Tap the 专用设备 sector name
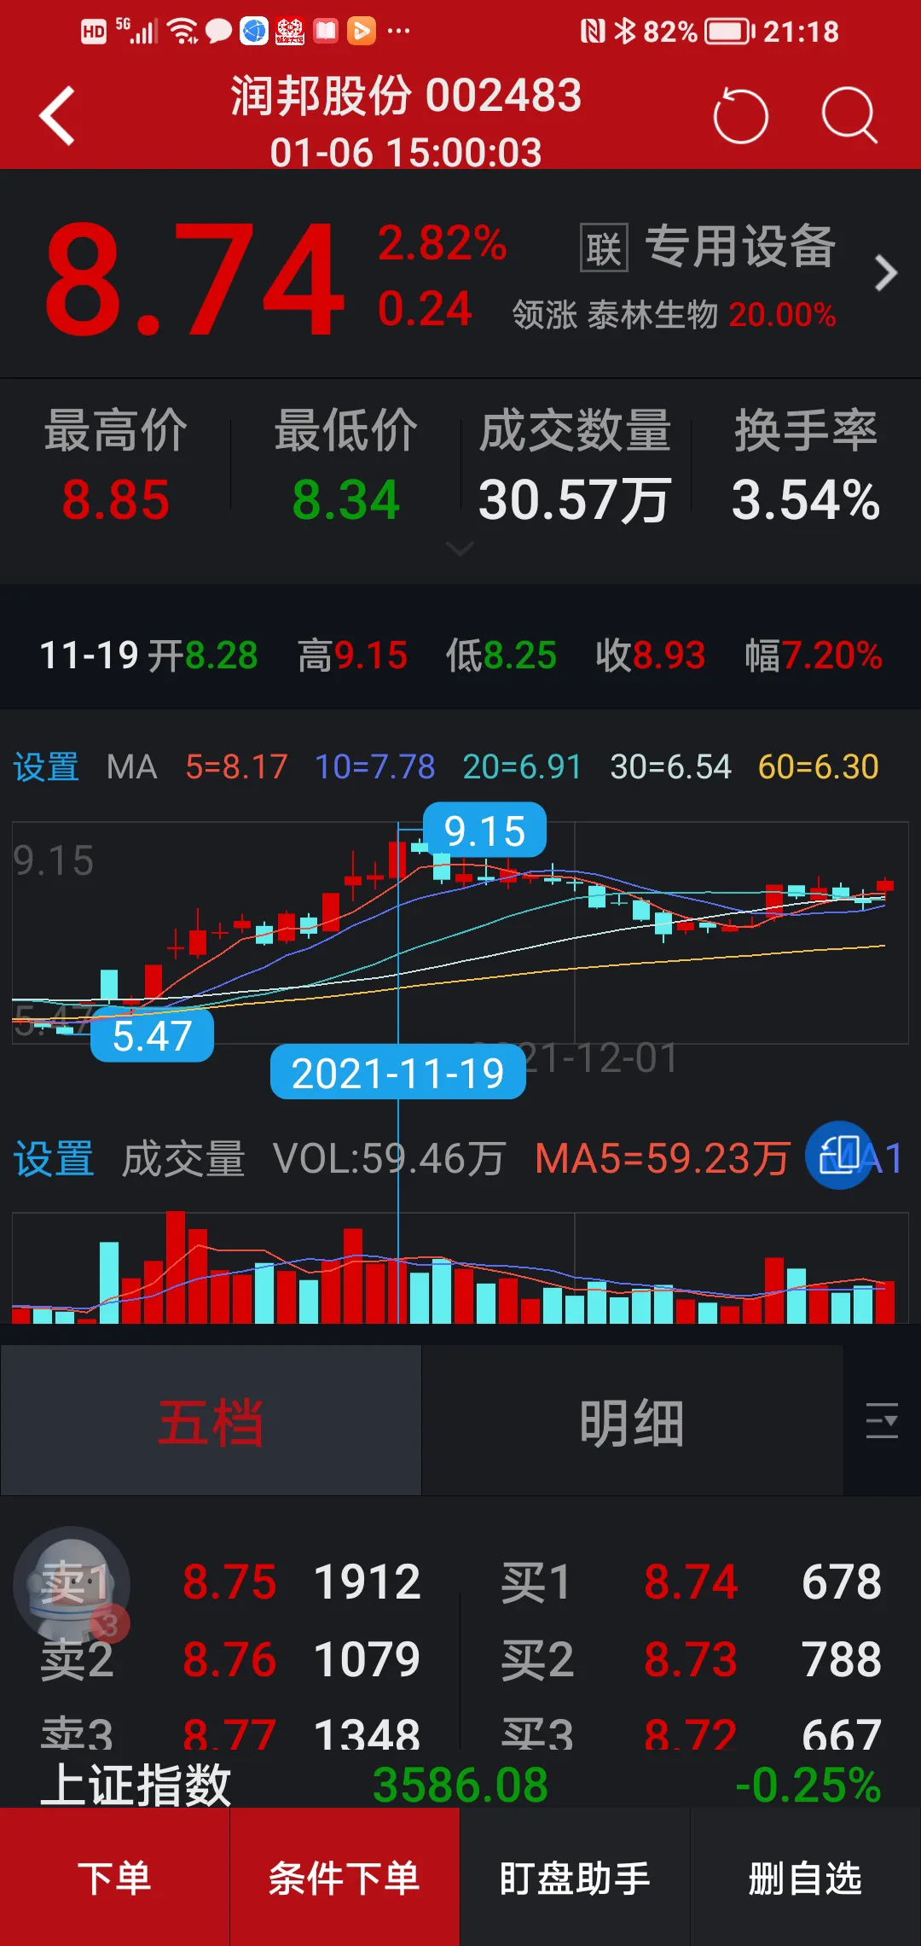The width and height of the screenshot is (921, 1946). [x=739, y=247]
